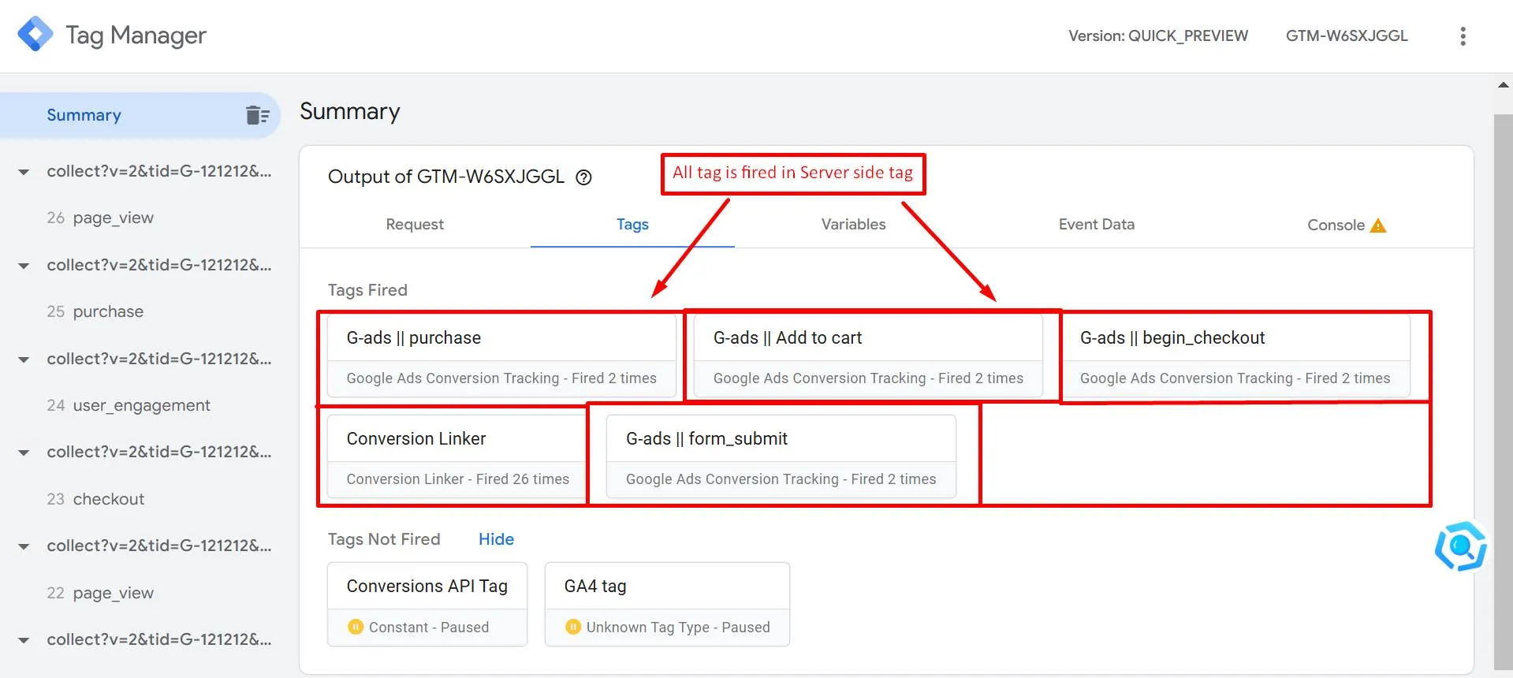This screenshot has width=1513, height=678.
Task: Click paused icon on Conversions API Tag
Action: [x=356, y=627]
